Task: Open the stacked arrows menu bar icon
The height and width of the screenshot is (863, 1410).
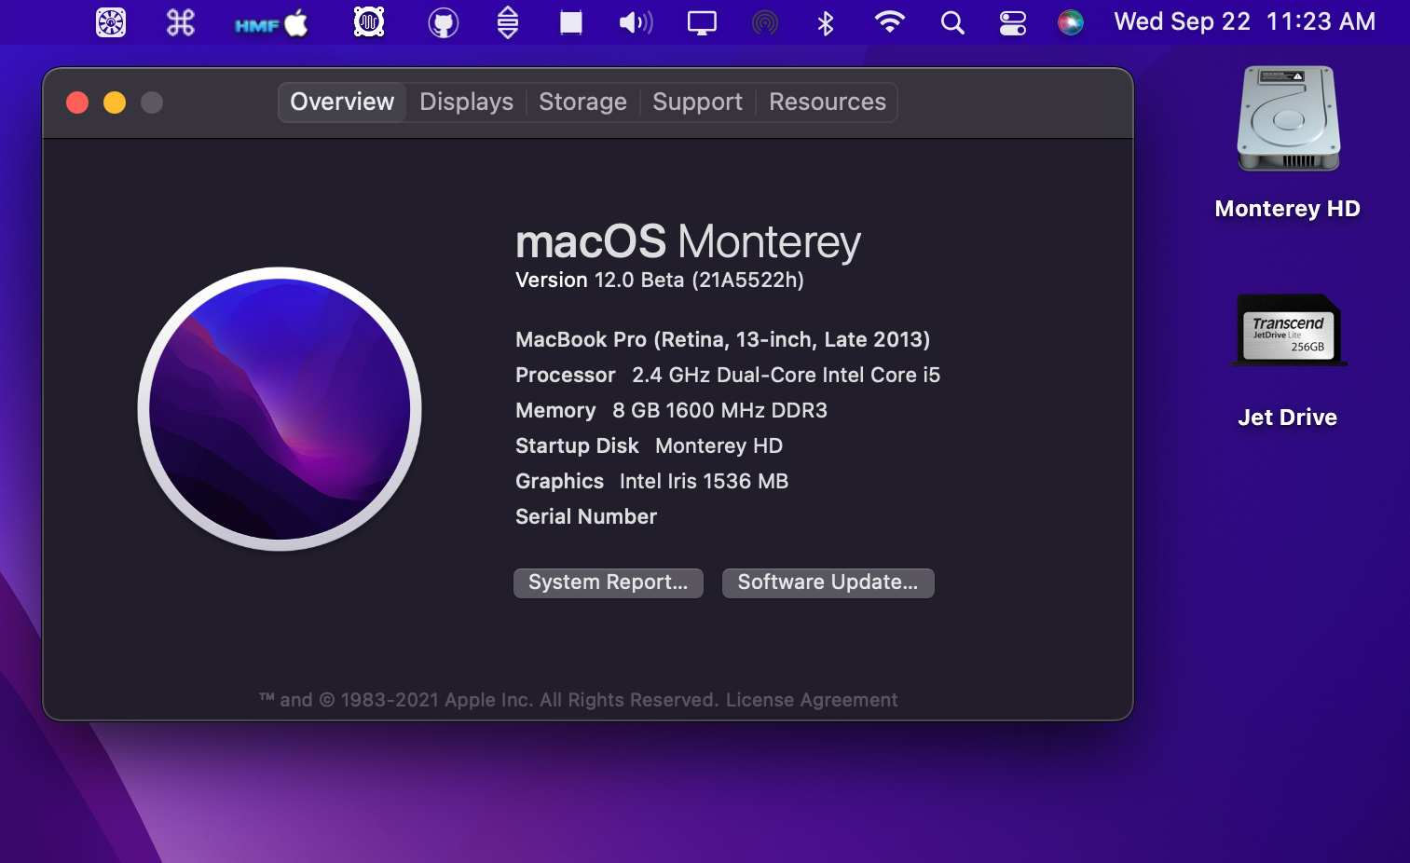Action: click(x=508, y=22)
